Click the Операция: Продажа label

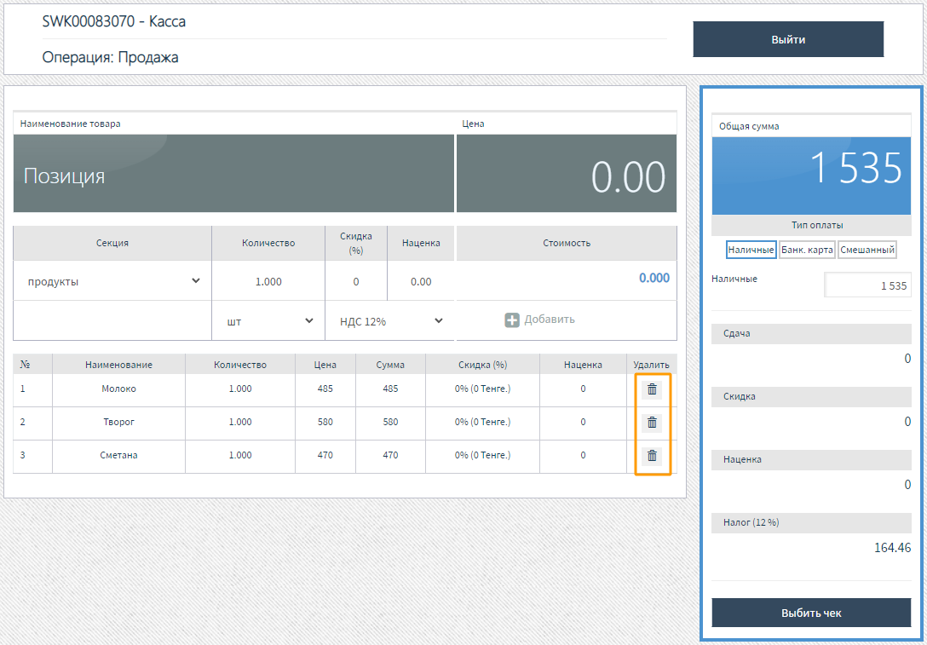click(x=110, y=57)
